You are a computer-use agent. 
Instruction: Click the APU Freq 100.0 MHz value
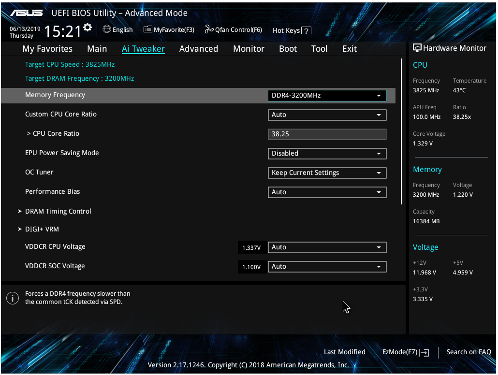click(426, 117)
